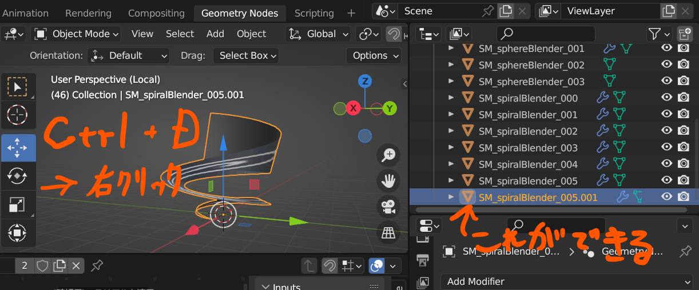This screenshot has height=290, width=699.
Task: Click the properties panel search field
Action: click(x=556, y=225)
